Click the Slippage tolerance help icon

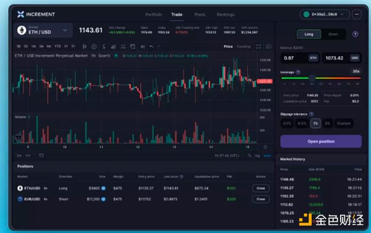pyautogui.click(x=312, y=114)
